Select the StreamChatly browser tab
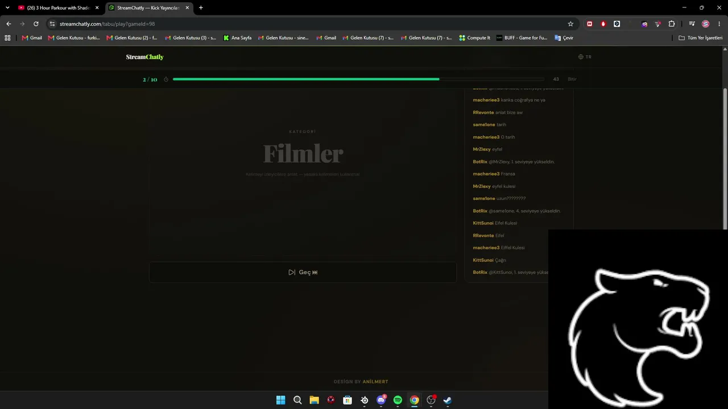The width and height of the screenshot is (728, 409). coord(148,8)
